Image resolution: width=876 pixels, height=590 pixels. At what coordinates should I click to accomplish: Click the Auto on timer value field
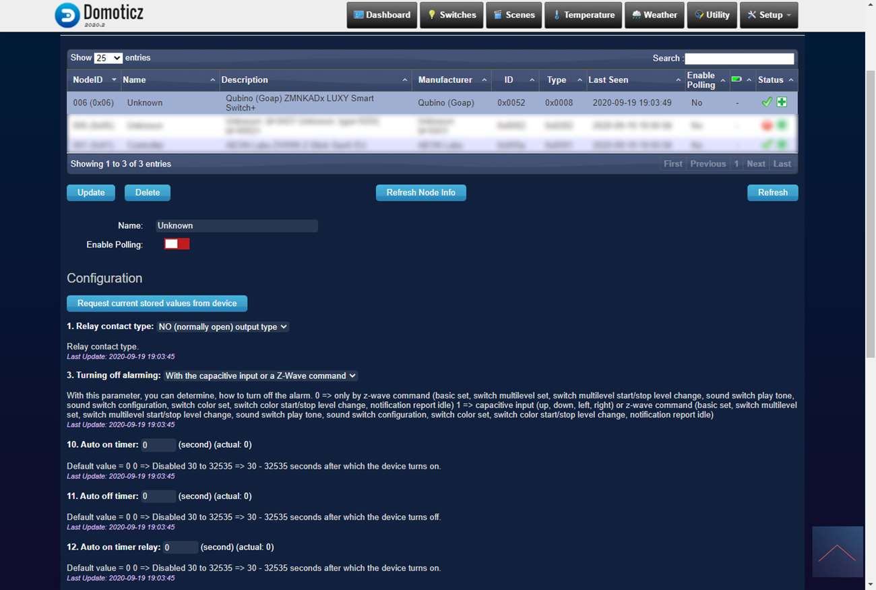pyautogui.click(x=158, y=445)
